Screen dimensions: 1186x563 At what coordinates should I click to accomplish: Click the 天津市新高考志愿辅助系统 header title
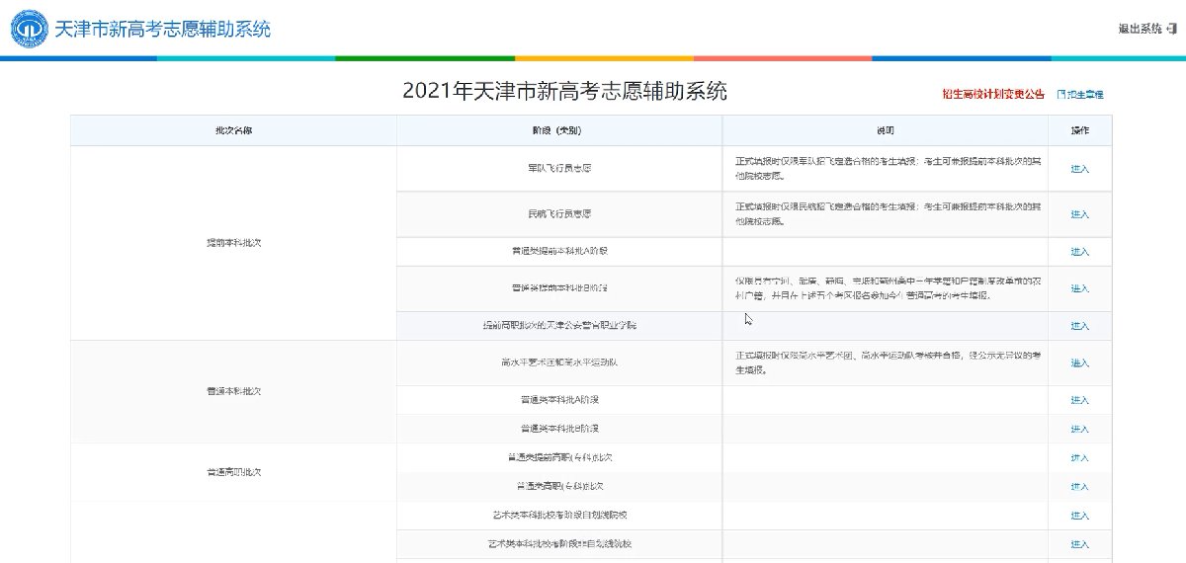pyautogui.click(x=162, y=29)
